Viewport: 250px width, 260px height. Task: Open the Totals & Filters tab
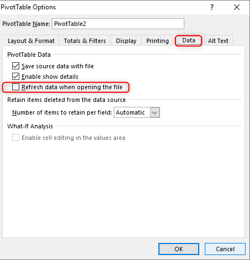point(85,41)
